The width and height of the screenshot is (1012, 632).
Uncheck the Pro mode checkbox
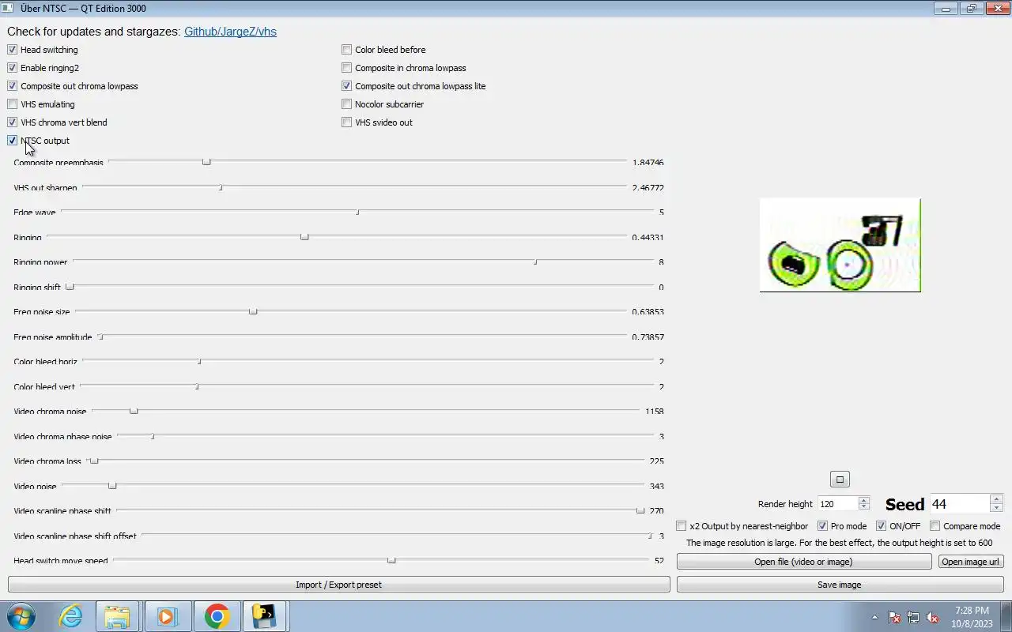(822, 526)
